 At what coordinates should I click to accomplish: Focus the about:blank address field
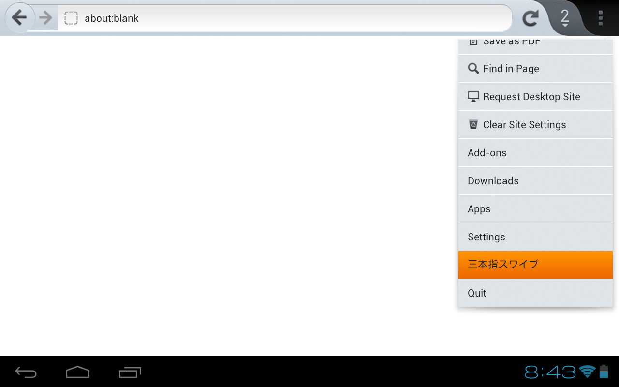click(285, 18)
